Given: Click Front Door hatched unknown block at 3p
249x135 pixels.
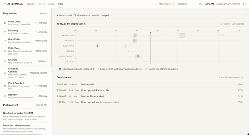Looking at the screenshot, I should click(x=182, y=35).
